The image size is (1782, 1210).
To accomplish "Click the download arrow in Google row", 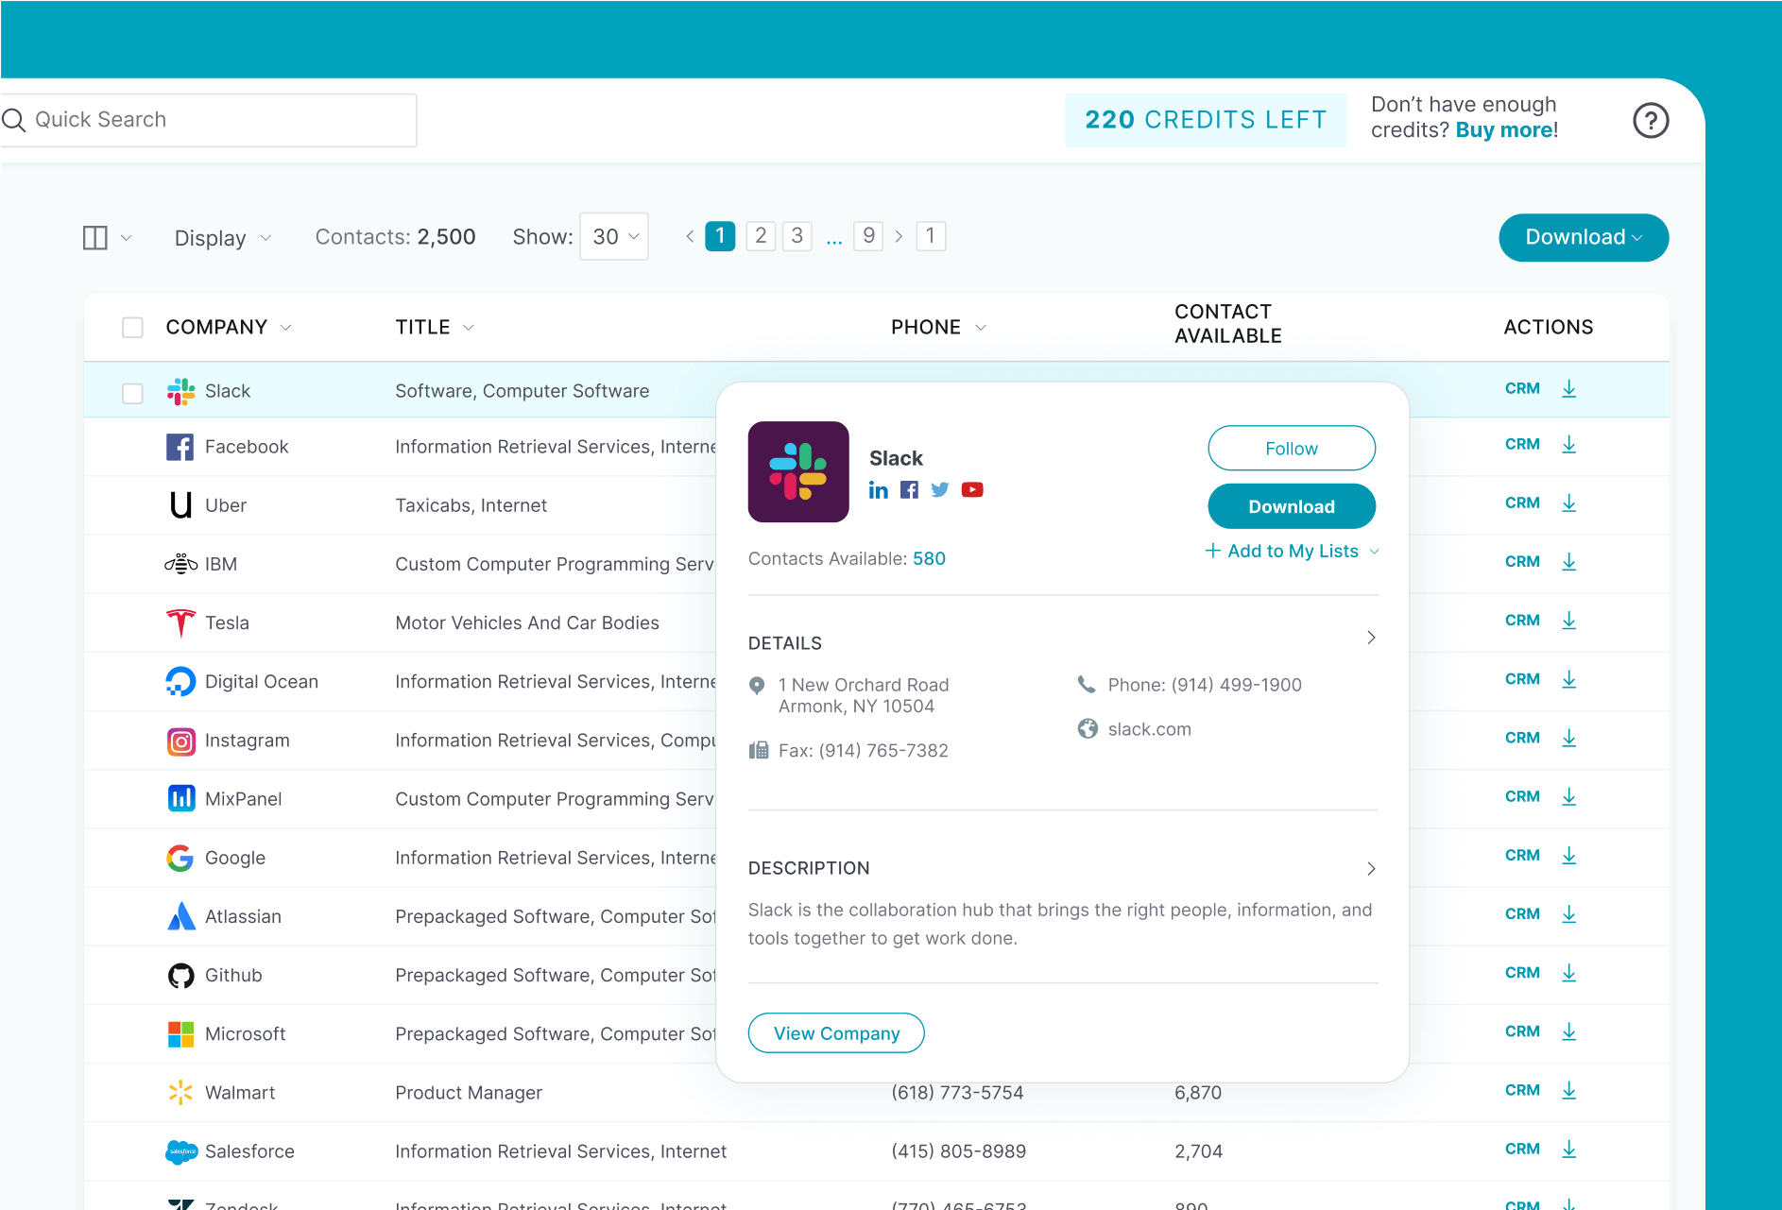I will [1568, 855].
